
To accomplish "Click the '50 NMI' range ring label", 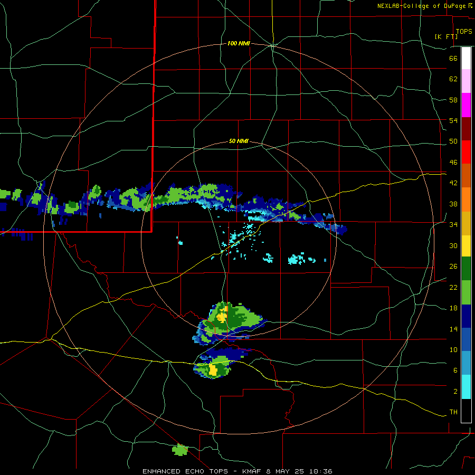I will 239,141.
